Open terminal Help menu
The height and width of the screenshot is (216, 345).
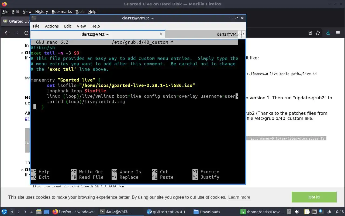coord(95,26)
